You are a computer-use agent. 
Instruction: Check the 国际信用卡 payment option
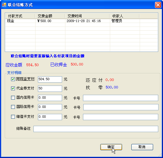tap(13, 107)
